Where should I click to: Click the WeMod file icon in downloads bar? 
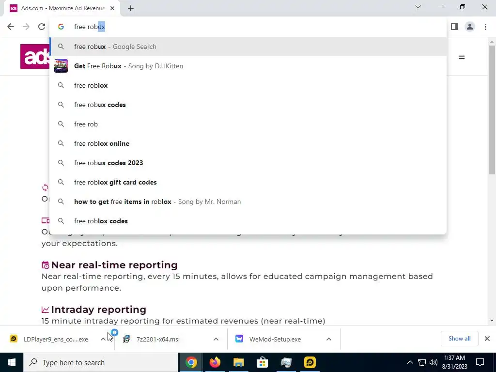(239, 339)
